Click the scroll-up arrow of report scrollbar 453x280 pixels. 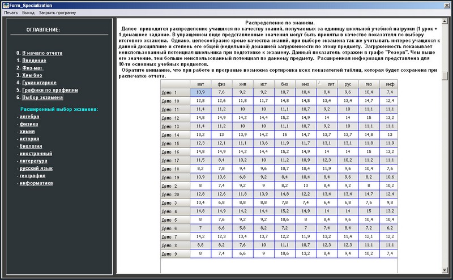445,22
